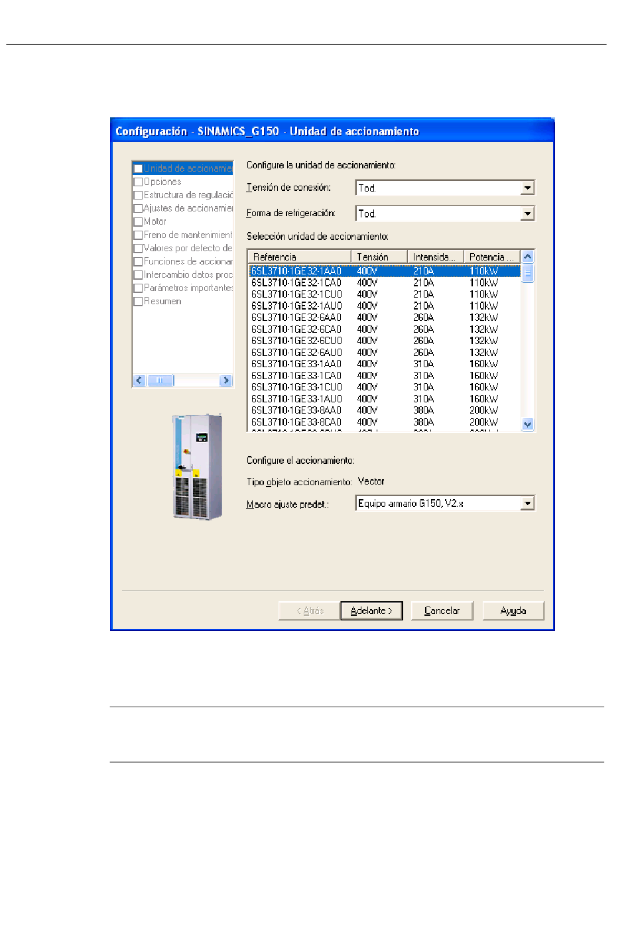The height and width of the screenshot is (926, 630).
Task: Click the Vector drive object type value
Action: 371,481
